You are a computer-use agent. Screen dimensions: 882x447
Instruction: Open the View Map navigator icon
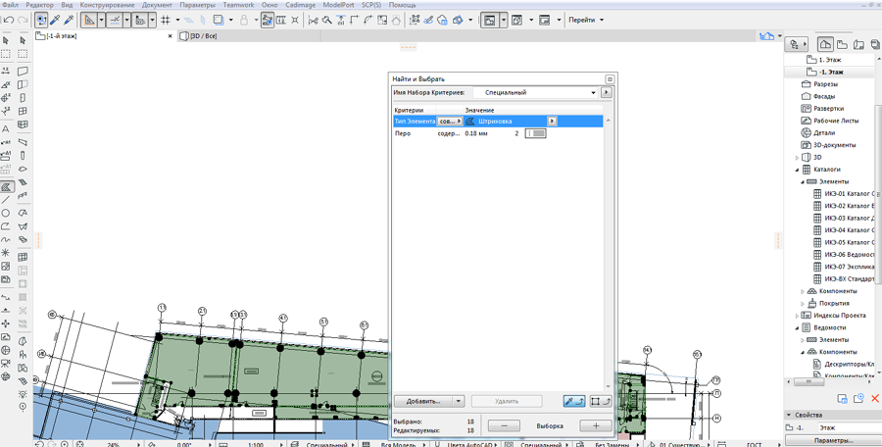(x=843, y=44)
